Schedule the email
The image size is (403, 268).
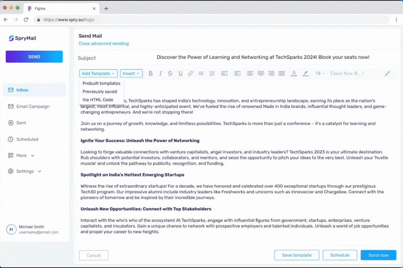(x=340, y=255)
